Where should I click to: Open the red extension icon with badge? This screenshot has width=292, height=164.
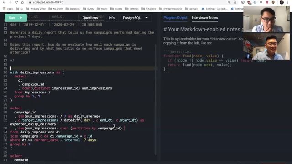click(249, 2)
